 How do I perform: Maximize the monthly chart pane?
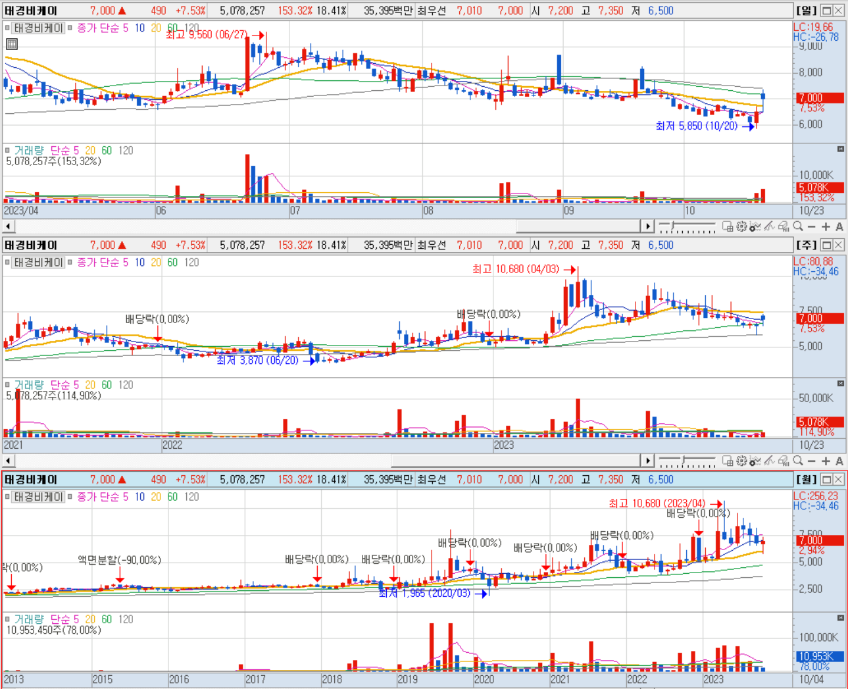tap(827, 479)
